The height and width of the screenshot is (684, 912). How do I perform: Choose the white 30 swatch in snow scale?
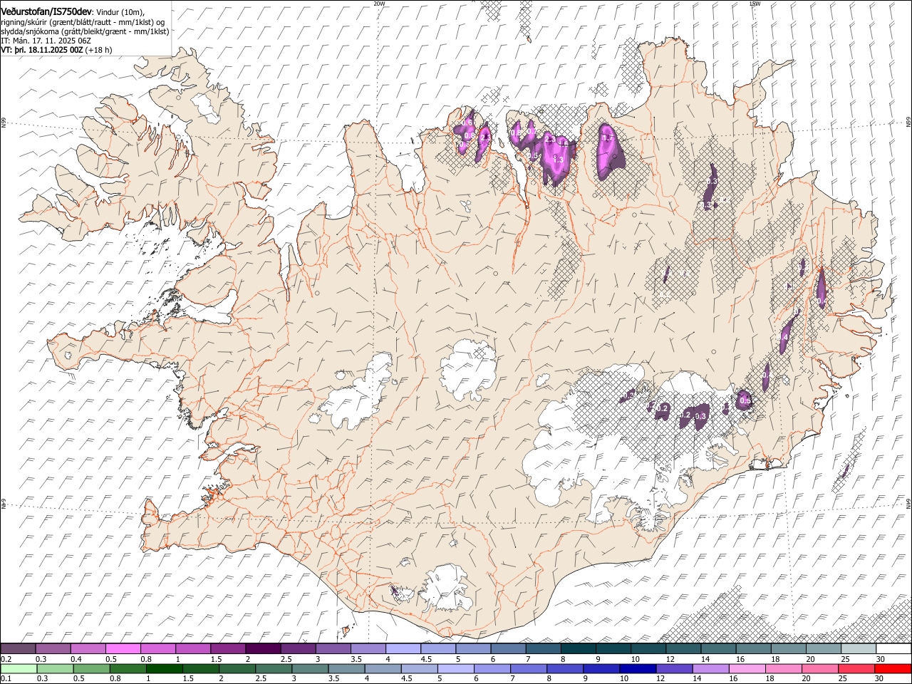(x=893, y=649)
